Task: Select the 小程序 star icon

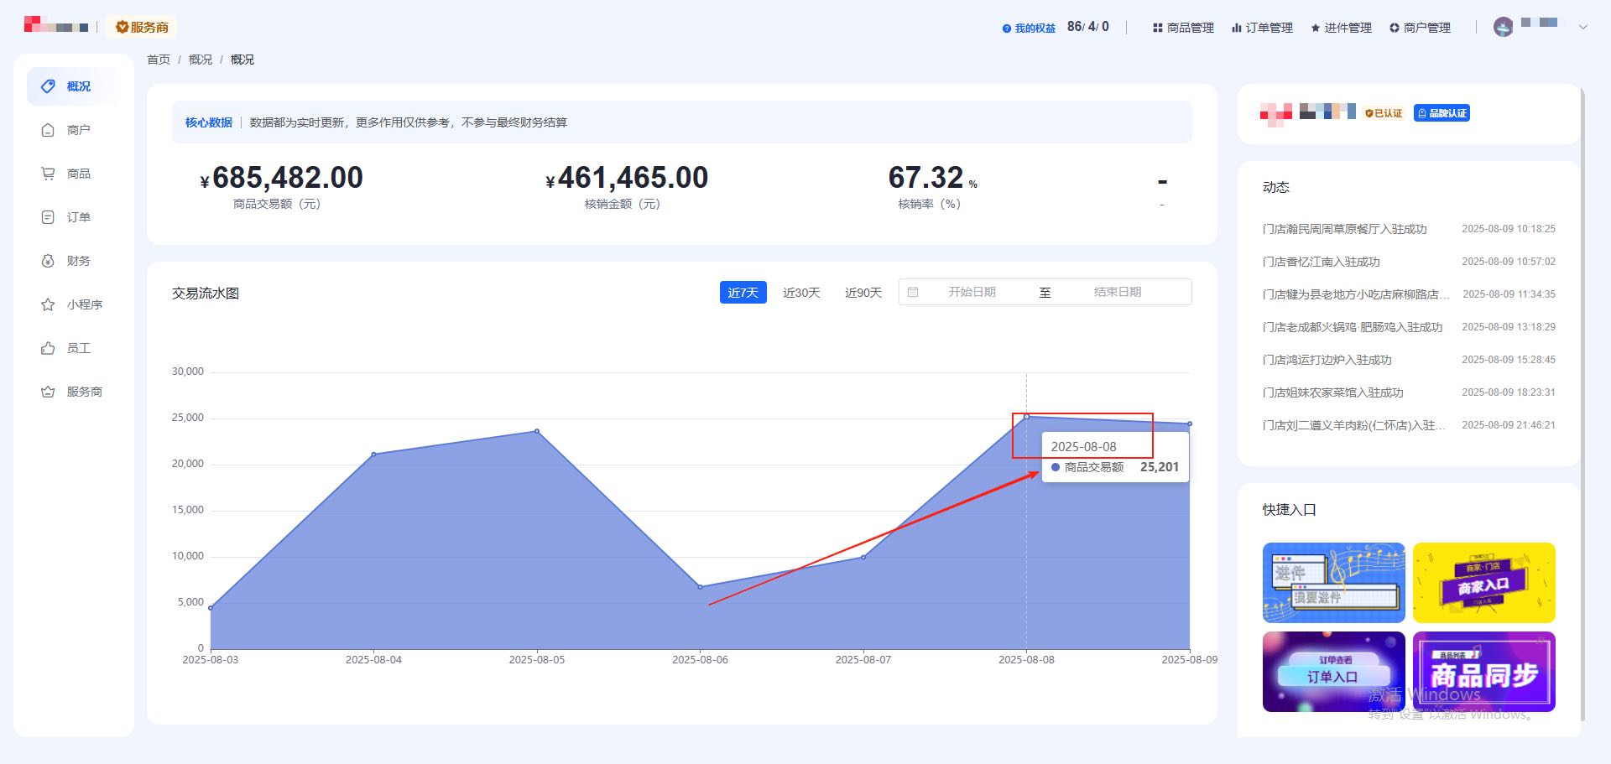Action: click(48, 304)
